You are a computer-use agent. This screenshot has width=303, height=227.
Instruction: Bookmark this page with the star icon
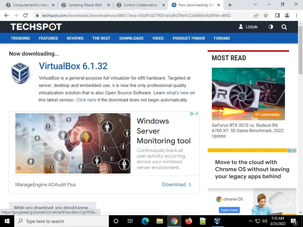click(266, 15)
